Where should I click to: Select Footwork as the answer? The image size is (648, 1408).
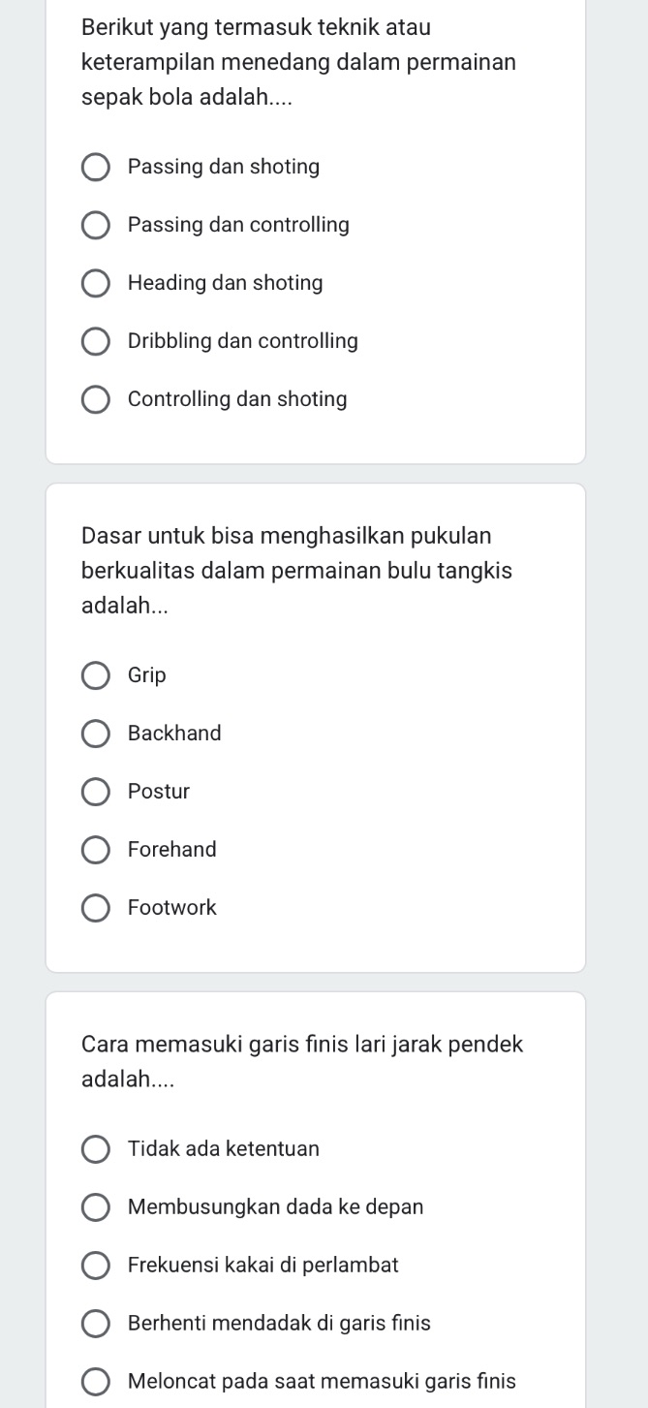coord(95,908)
